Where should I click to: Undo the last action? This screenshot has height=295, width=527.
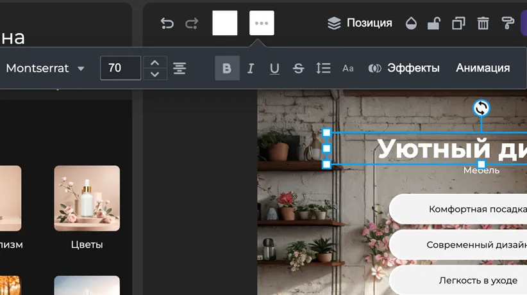click(167, 23)
